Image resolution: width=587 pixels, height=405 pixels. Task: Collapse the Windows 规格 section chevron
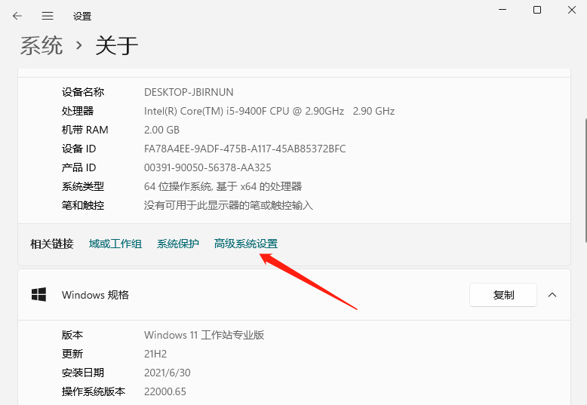tap(552, 295)
